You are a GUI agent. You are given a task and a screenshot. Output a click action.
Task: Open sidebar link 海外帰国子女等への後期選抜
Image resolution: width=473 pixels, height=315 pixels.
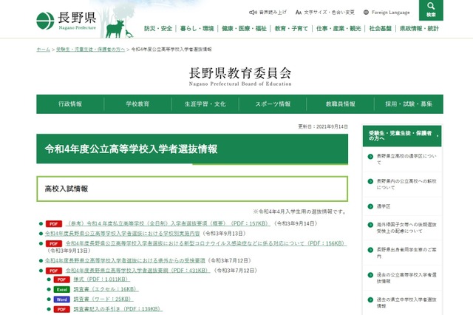pyautogui.click(x=406, y=228)
